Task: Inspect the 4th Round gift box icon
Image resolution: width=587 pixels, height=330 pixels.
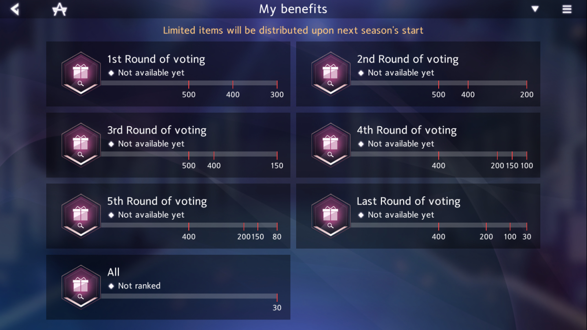Action: pos(331,145)
